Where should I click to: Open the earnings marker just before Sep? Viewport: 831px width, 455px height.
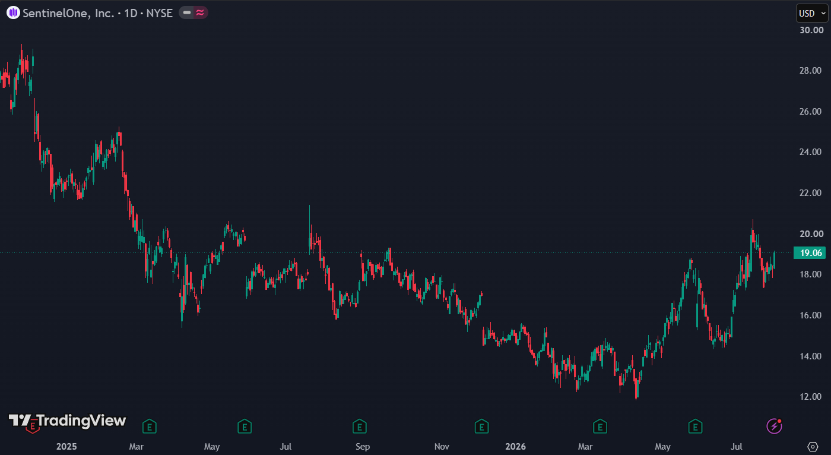tap(359, 425)
